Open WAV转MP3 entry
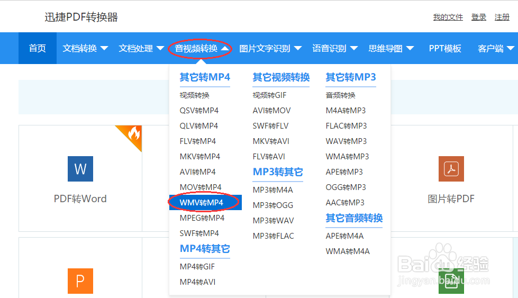 pos(346,141)
